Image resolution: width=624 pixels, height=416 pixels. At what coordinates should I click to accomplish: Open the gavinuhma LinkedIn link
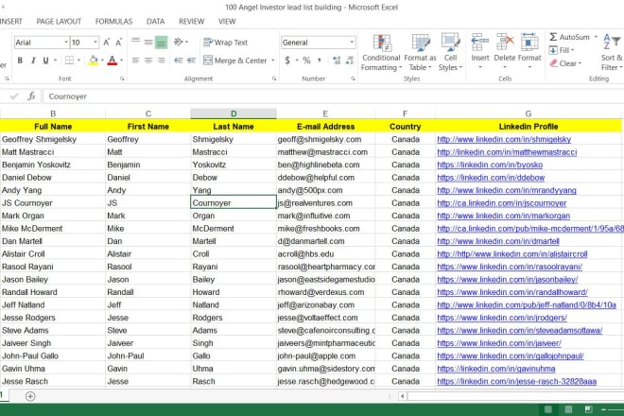click(495, 369)
